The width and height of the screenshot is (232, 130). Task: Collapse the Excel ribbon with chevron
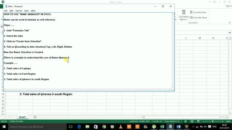(x=229, y=23)
